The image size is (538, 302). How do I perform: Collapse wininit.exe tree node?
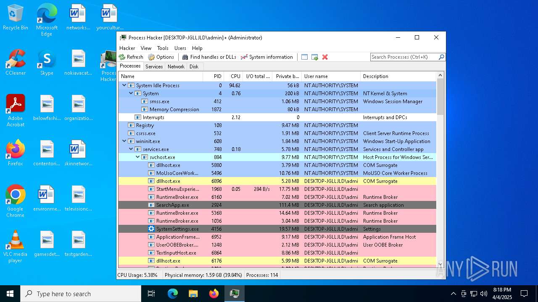[x=124, y=141]
